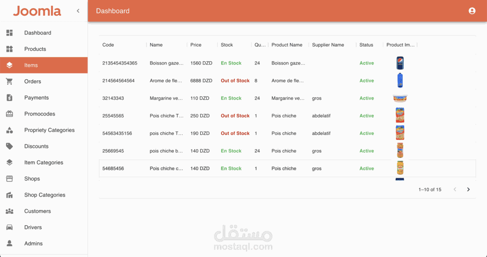Click the Shops storefront icon

coord(10,179)
